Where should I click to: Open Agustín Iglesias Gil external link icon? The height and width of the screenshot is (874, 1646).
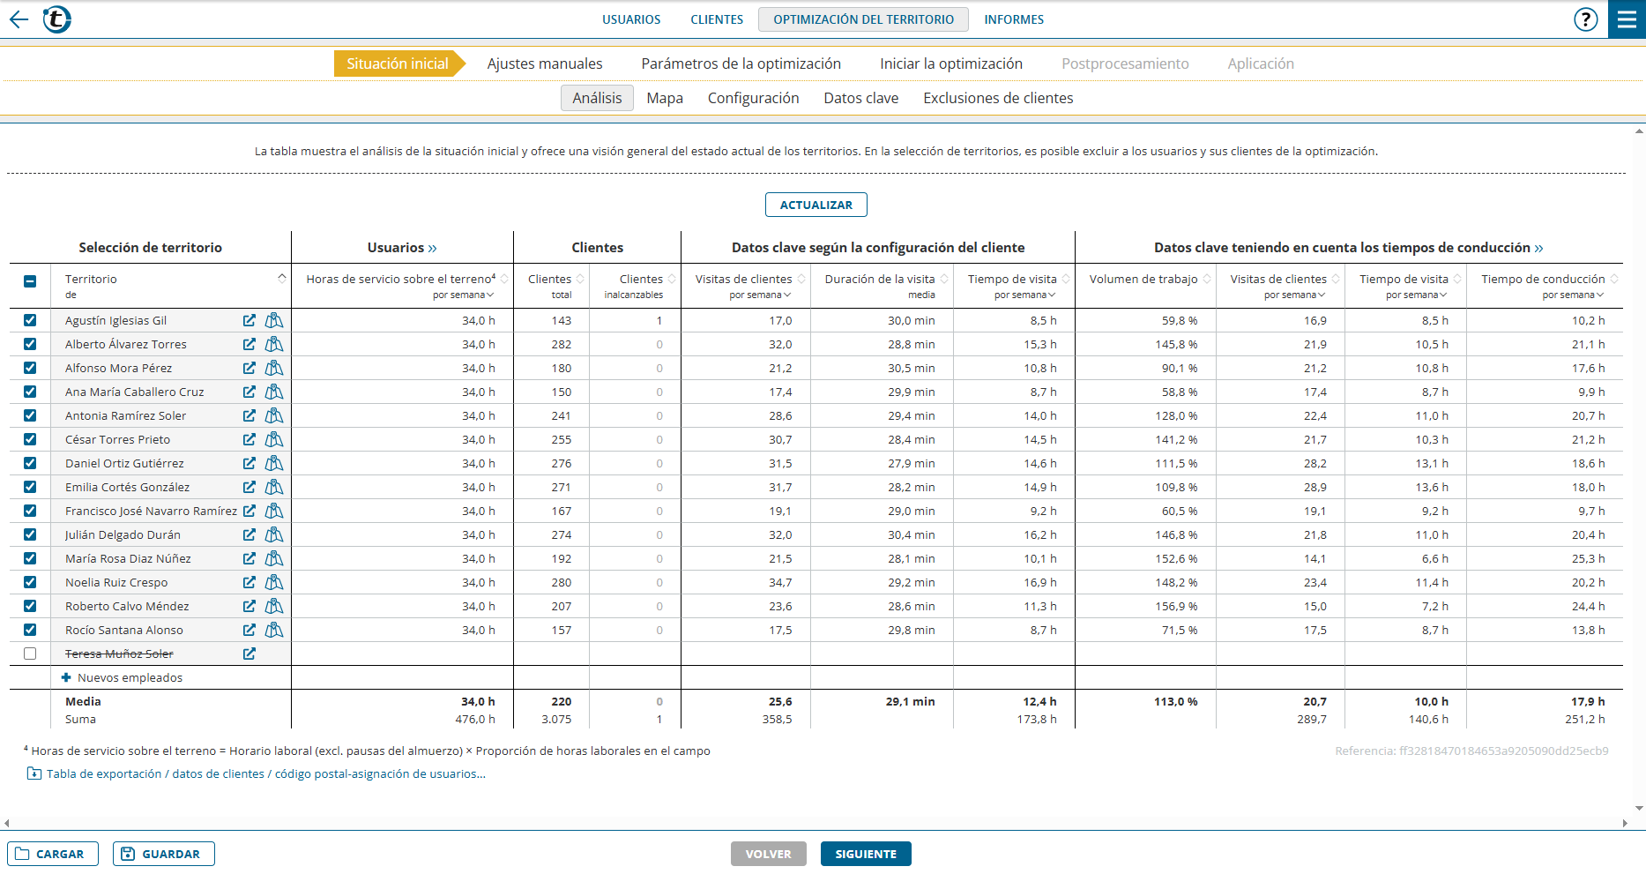pyautogui.click(x=250, y=321)
